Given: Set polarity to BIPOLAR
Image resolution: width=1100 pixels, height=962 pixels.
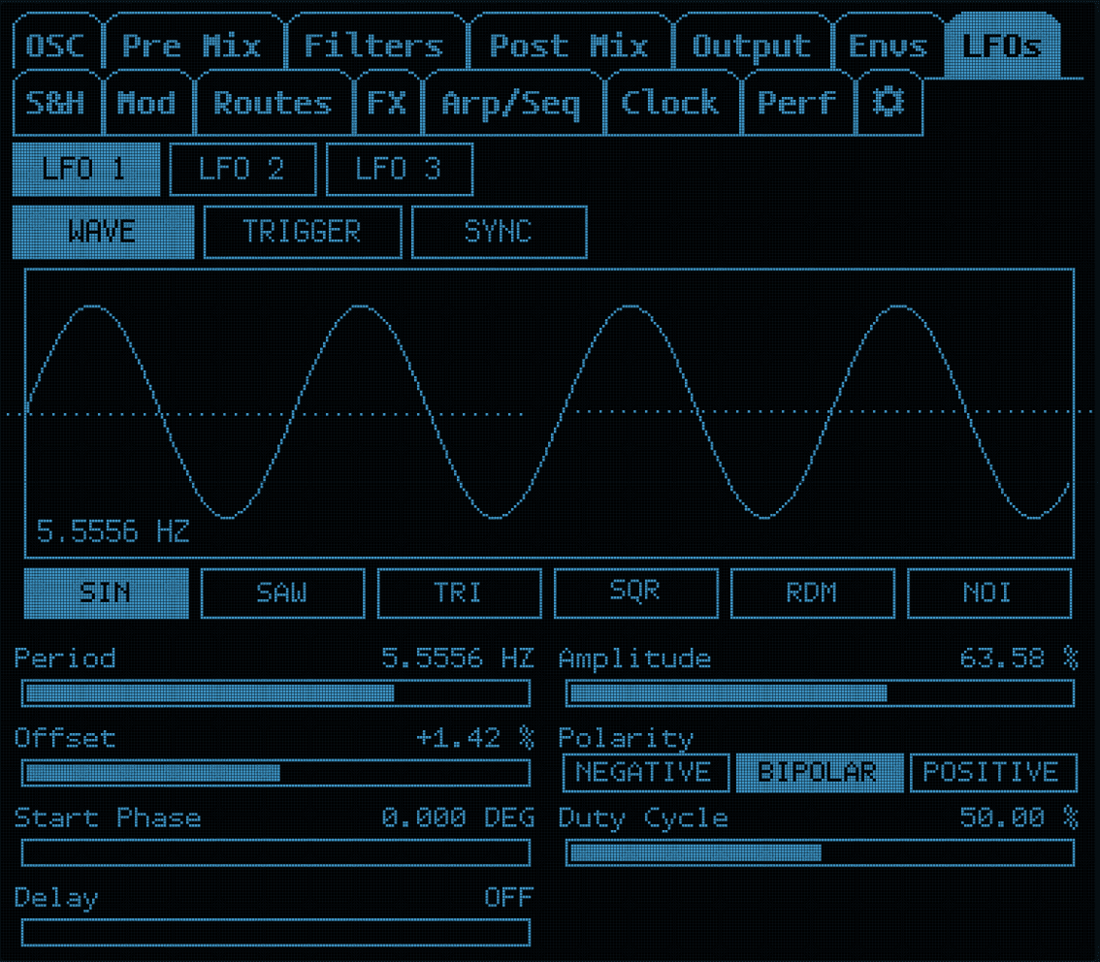Looking at the screenshot, I should 819,773.
